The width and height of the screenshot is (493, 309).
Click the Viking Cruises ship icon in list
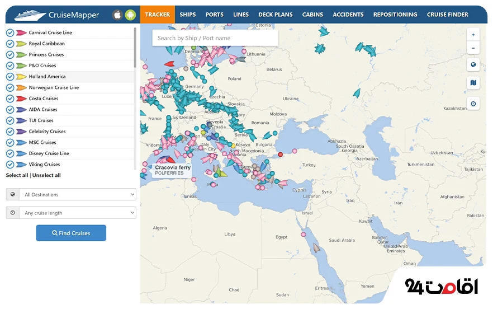[21, 165]
